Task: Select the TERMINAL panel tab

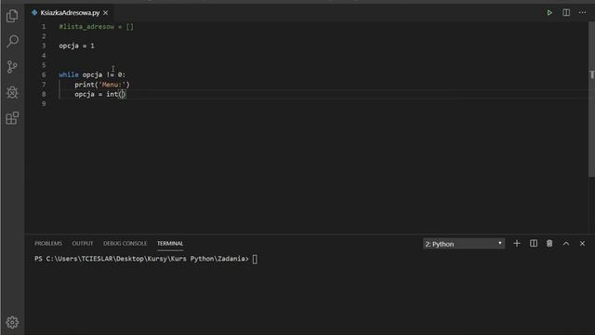Action: (170, 244)
